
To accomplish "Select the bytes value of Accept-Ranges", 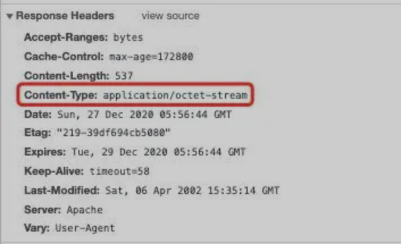I will 128,37.
